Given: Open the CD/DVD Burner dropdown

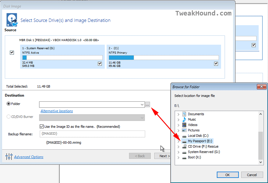Looking at the screenshot, I should pos(142,117).
